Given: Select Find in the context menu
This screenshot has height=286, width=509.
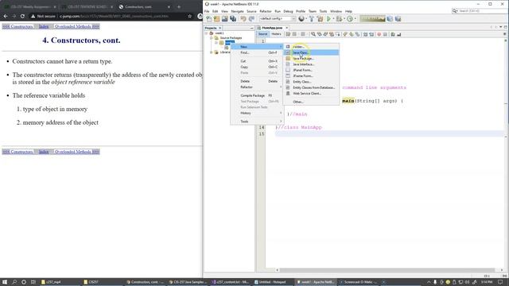Looking at the screenshot, I should [x=256, y=52].
